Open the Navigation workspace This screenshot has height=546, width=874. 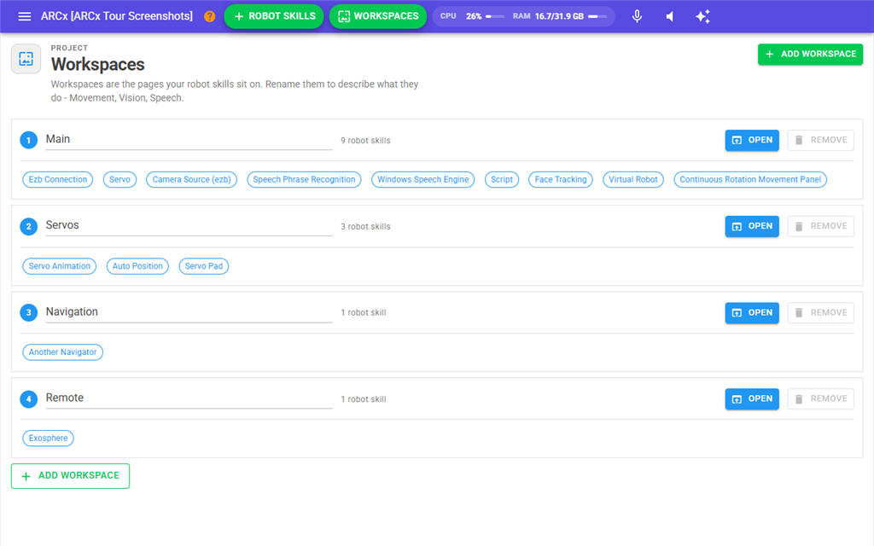pos(752,312)
